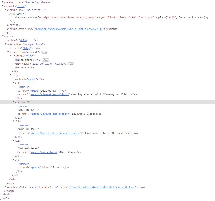This screenshot has height=201, width=215.
Task: Expand the header class="header" node
Action: click(3, 2)
